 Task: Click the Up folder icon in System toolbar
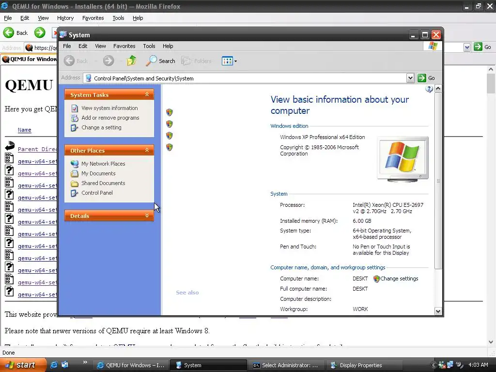pos(132,61)
